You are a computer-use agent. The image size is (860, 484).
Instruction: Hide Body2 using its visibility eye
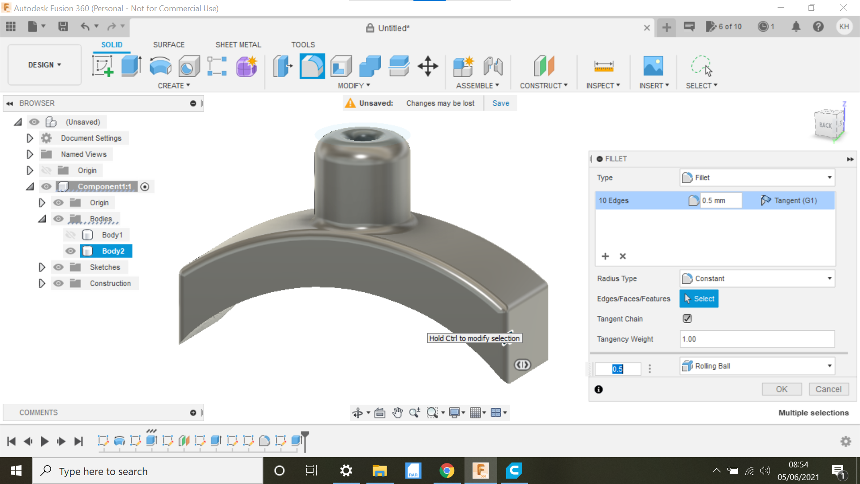70,251
